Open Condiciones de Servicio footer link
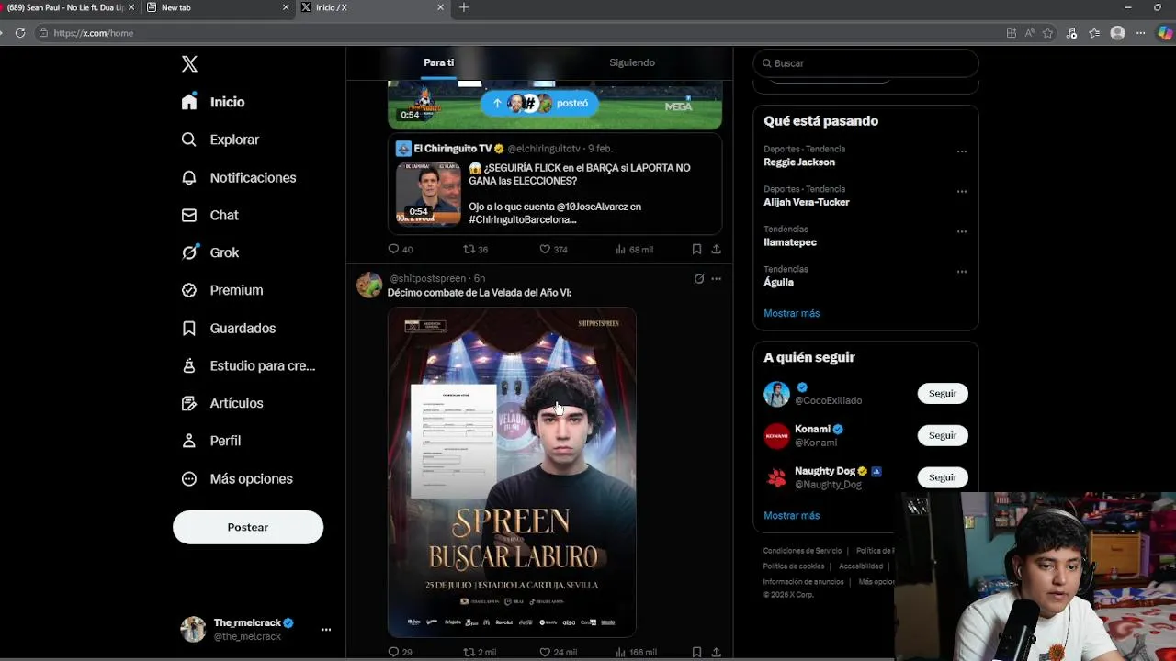Screen dimensions: 1176x661 pyautogui.click(x=802, y=551)
